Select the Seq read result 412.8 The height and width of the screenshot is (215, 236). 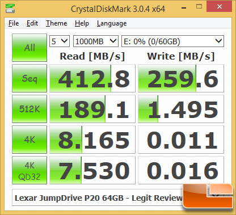tap(92, 78)
